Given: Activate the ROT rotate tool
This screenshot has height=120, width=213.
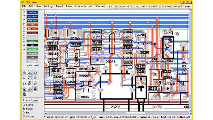Looking at the screenshot, I should point(35,83).
